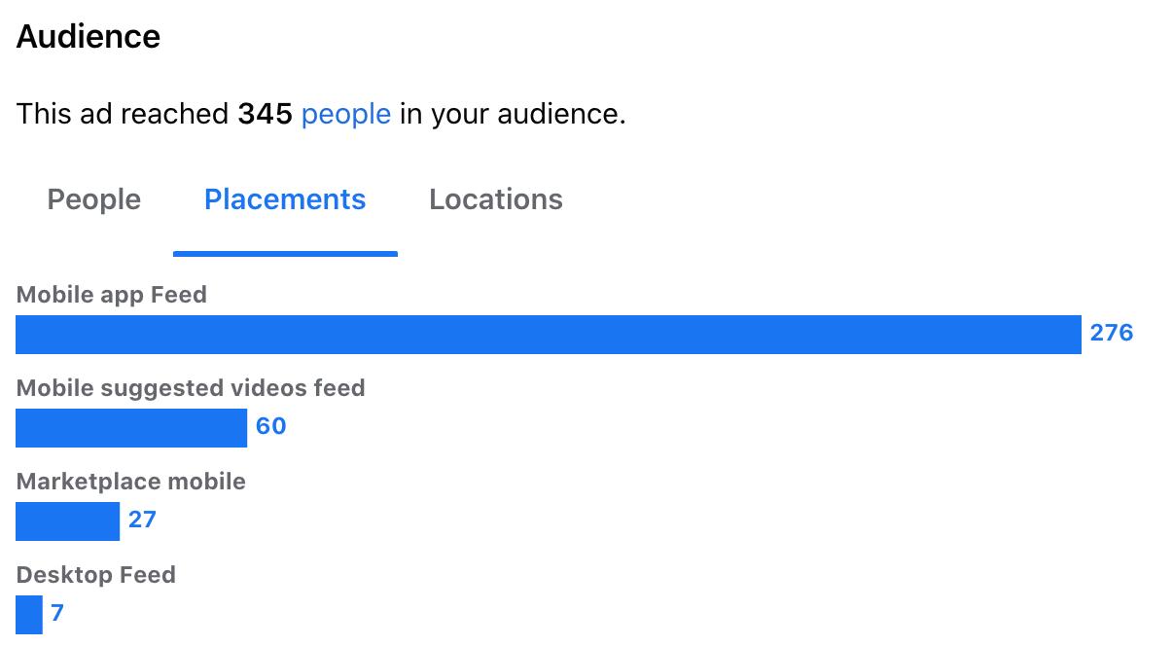
Task: Select the 27 value label
Action: pos(142,520)
